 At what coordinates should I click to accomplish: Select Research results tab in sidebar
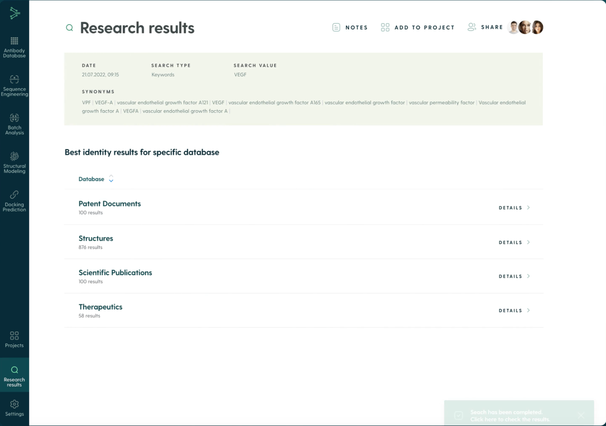click(14, 375)
